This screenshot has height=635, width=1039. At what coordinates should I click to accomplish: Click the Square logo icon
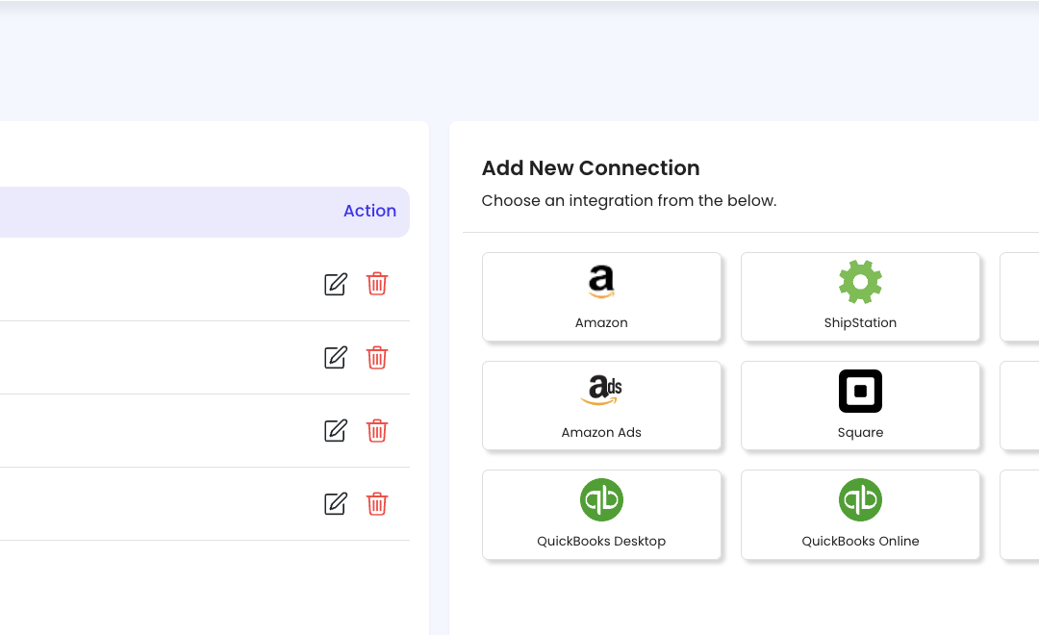(x=860, y=391)
